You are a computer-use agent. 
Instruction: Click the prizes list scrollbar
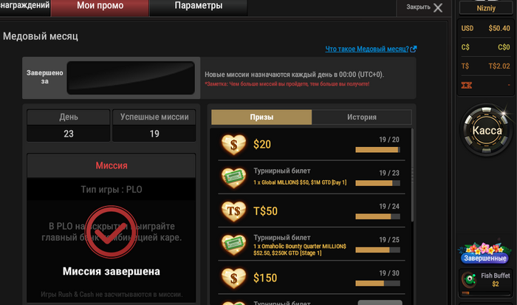412,175
